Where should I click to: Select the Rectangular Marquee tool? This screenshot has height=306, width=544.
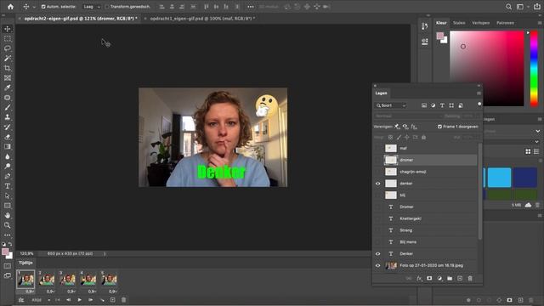click(x=8, y=38)
